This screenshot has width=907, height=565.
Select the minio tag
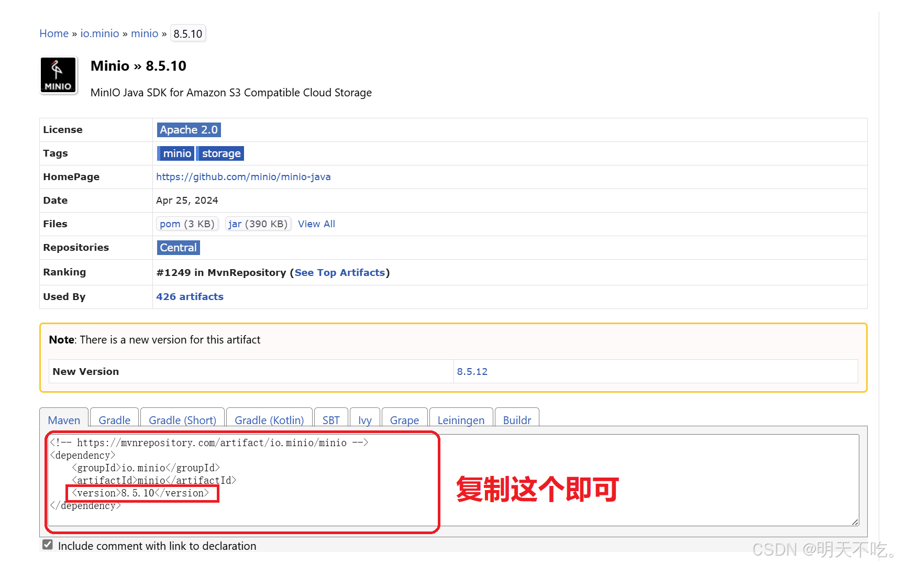pos(176,153)
